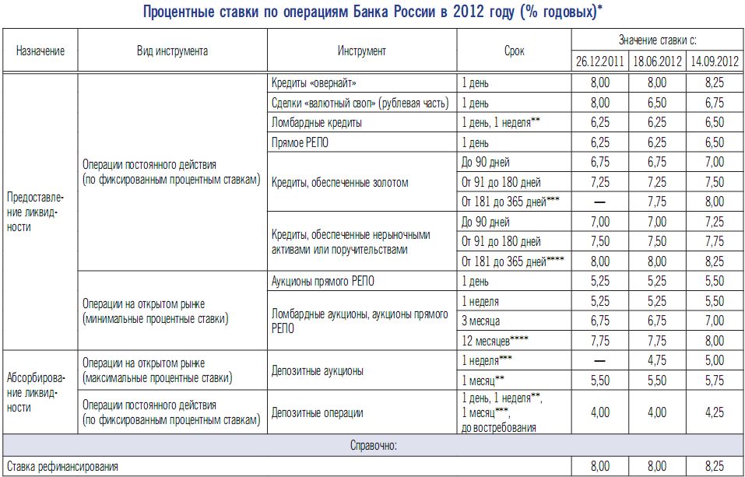Click the 'Срок' column header

click(x=514, y=51)
